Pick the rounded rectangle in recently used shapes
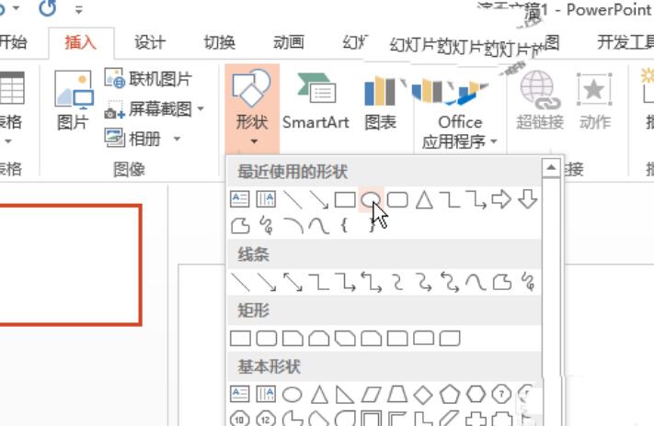This screenshot has width=654, height=426. click(397, 200)
